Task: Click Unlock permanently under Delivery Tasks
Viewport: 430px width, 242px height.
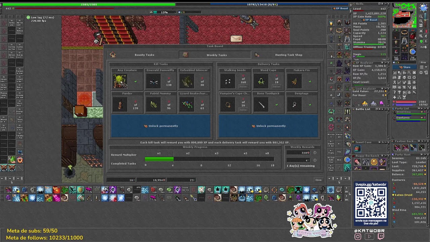Action: pyautogui.click(x=268, y=126)
